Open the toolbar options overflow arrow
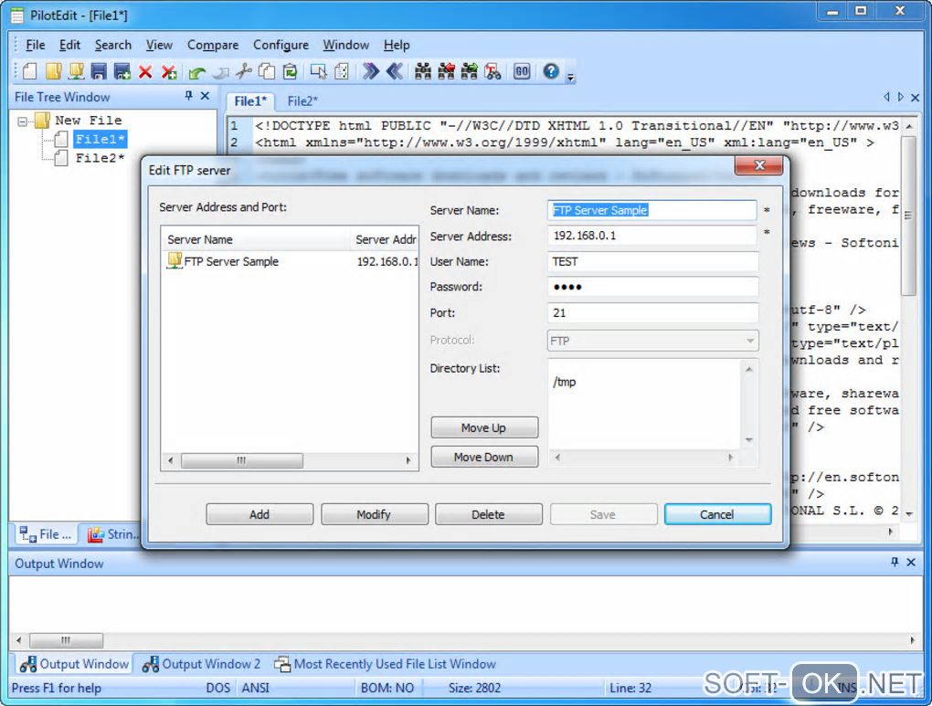 570,76
